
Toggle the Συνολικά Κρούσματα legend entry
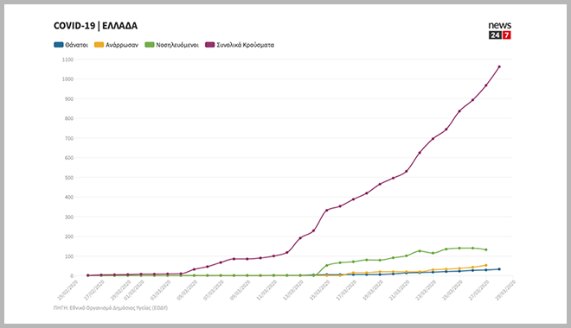pyautogui.click(x=240, y=45)
